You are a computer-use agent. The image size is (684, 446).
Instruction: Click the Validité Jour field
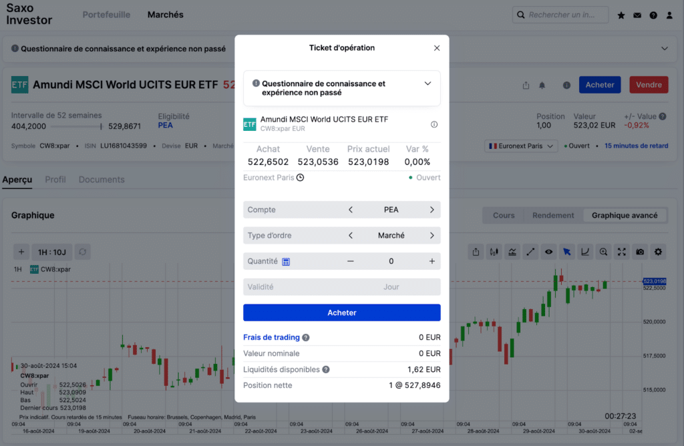click(x=341, y=287)
